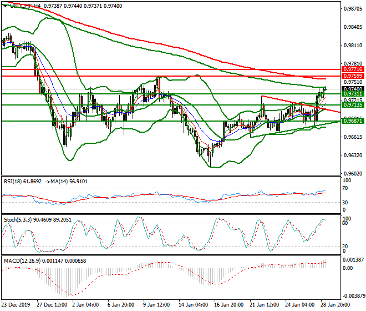The width and height of the screenshot is (366, 311).
Task: Click the 0.98405 price scale value
Action: tap(353, 27)
